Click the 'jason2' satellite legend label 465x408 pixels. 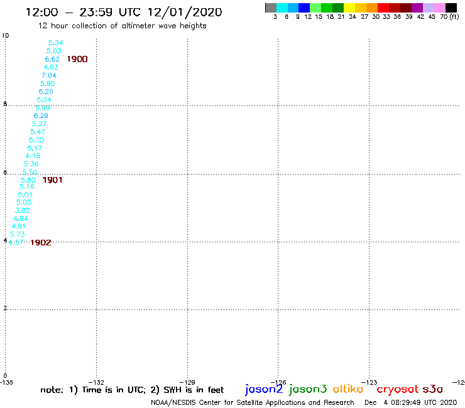click(264, 389)
